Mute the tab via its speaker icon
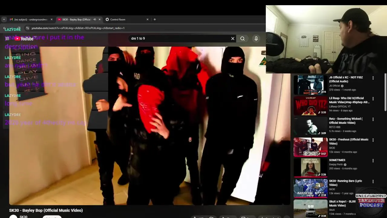The image size is (387, 218). (x=95, y=19)
